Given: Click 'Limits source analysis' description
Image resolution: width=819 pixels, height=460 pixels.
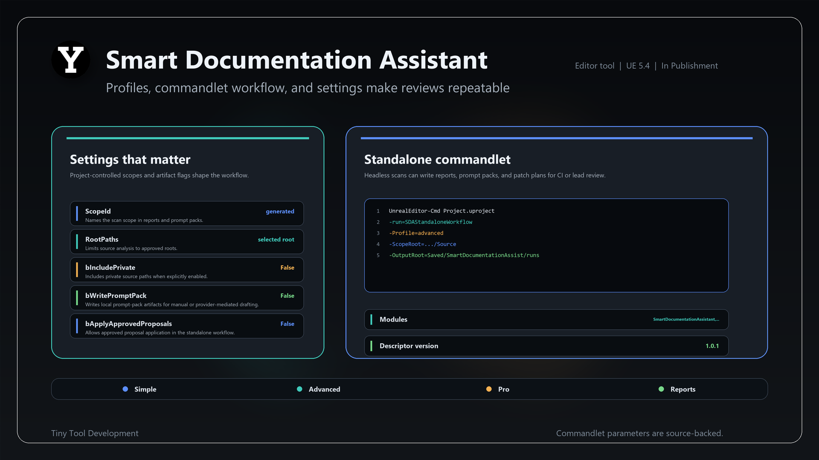Looking at the screenshot, I should pyautogui.click(x=131, y=248).
